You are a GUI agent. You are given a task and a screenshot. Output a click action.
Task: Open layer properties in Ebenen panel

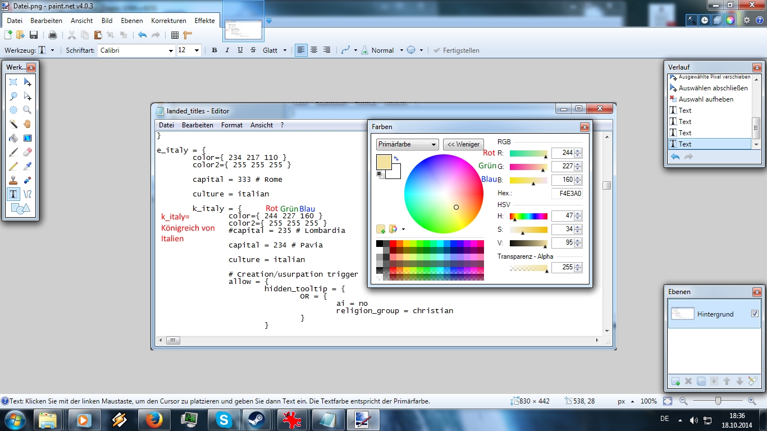pos(753,382)
